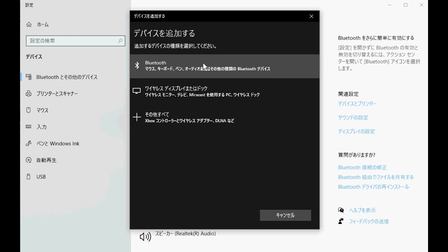
Task: Open Bluetooth ドライバの再インストール link
Action: pos(373,187)
